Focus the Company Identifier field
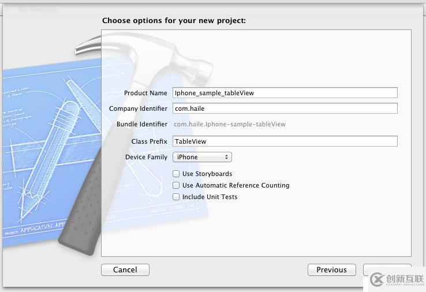The image size is (426, 292). coord(285,108)
